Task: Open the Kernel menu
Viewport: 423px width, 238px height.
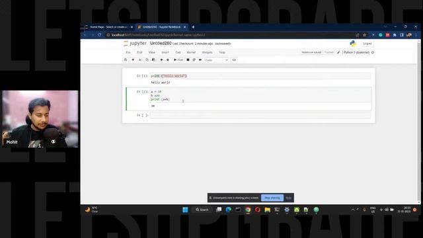Action: pos(191,52)
